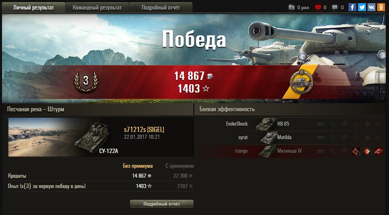Share the result via Odnoklassniki icon
The height and width of the screenshot is (215, 389).
[381, 7]
